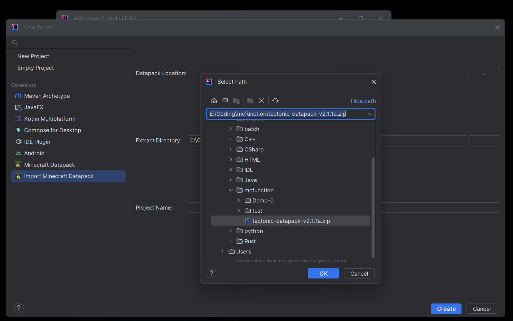Expand the HTML folder
The image size is (513, 321).
coord(231,160)
